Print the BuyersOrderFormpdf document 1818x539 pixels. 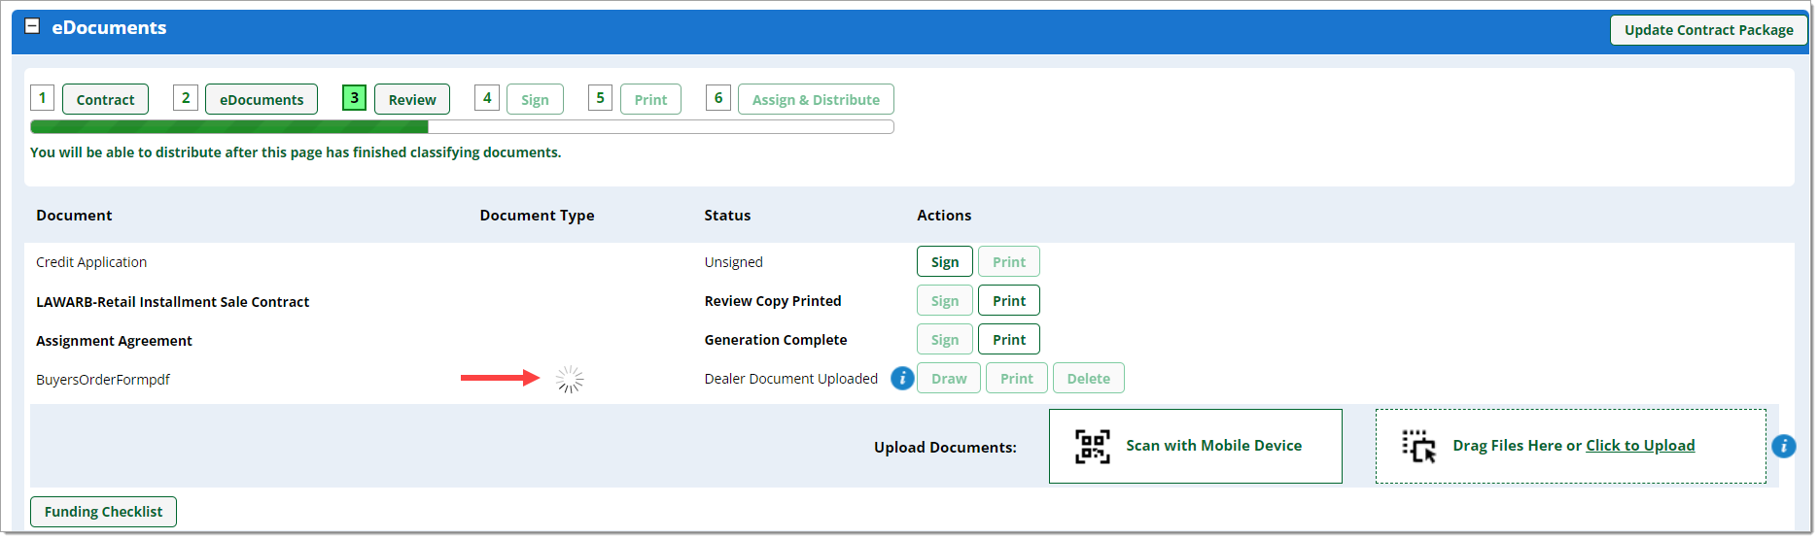(x=1017, y=379)
